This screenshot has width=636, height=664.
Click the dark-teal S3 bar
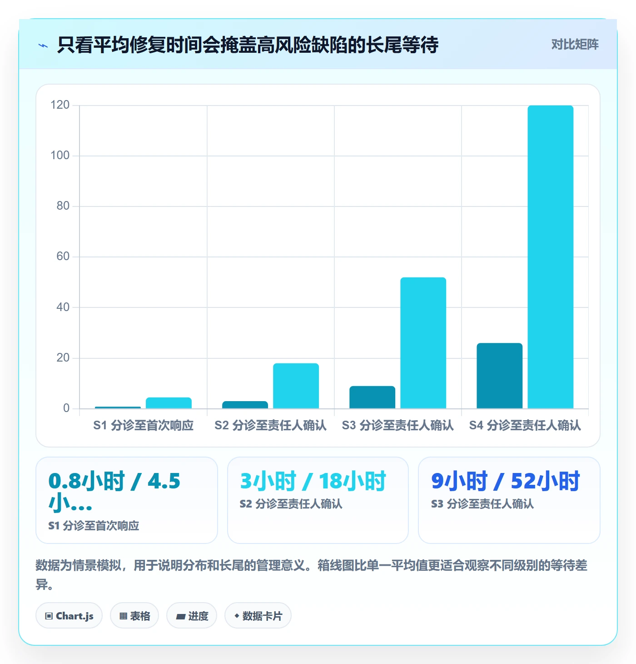[x=373, y=397]
